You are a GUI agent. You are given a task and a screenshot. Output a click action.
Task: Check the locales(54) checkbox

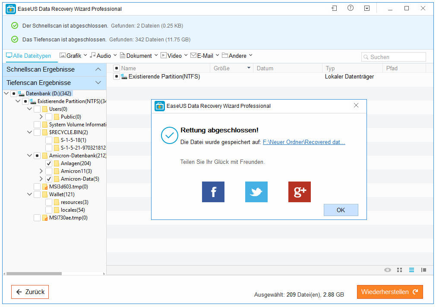pos(49,210)
